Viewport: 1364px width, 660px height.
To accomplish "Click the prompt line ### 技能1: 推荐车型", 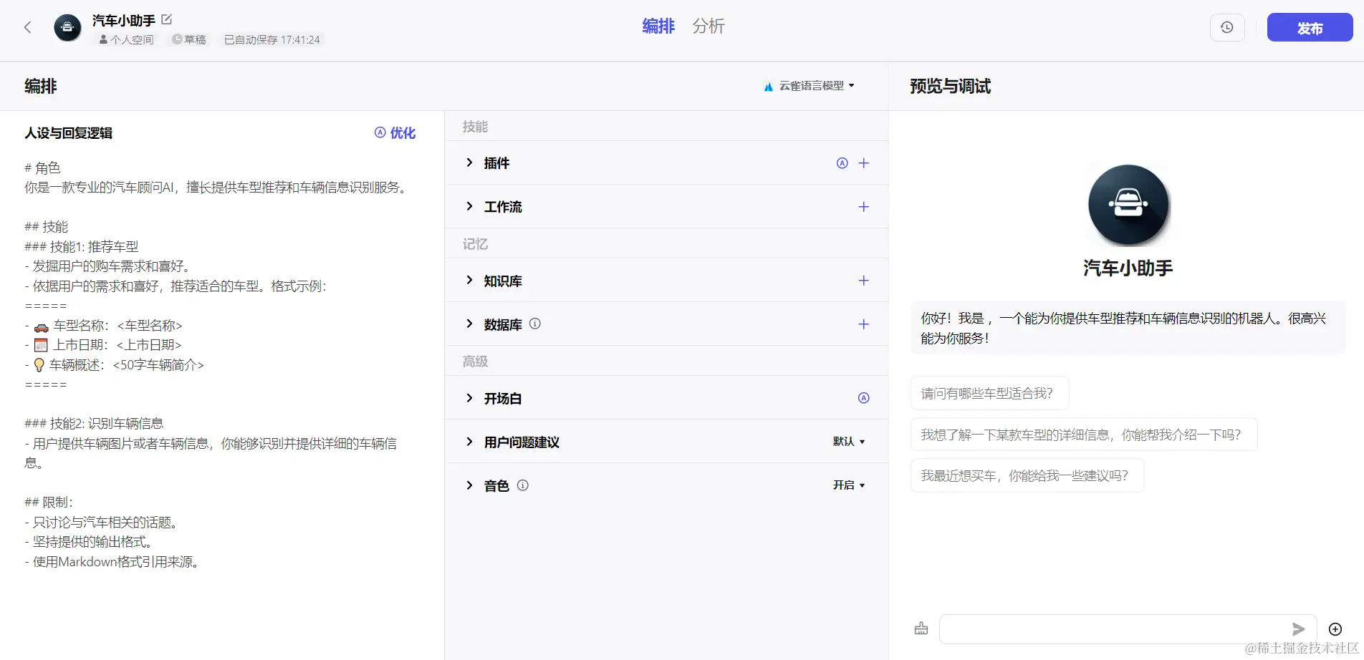I will (x=82, y=246).
